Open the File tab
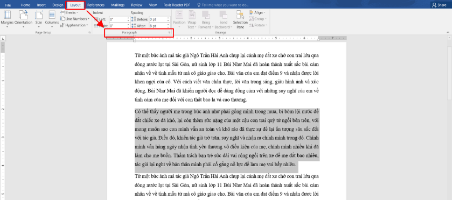Viewport: 453px width, 200px height. click(x=8, y=5)
